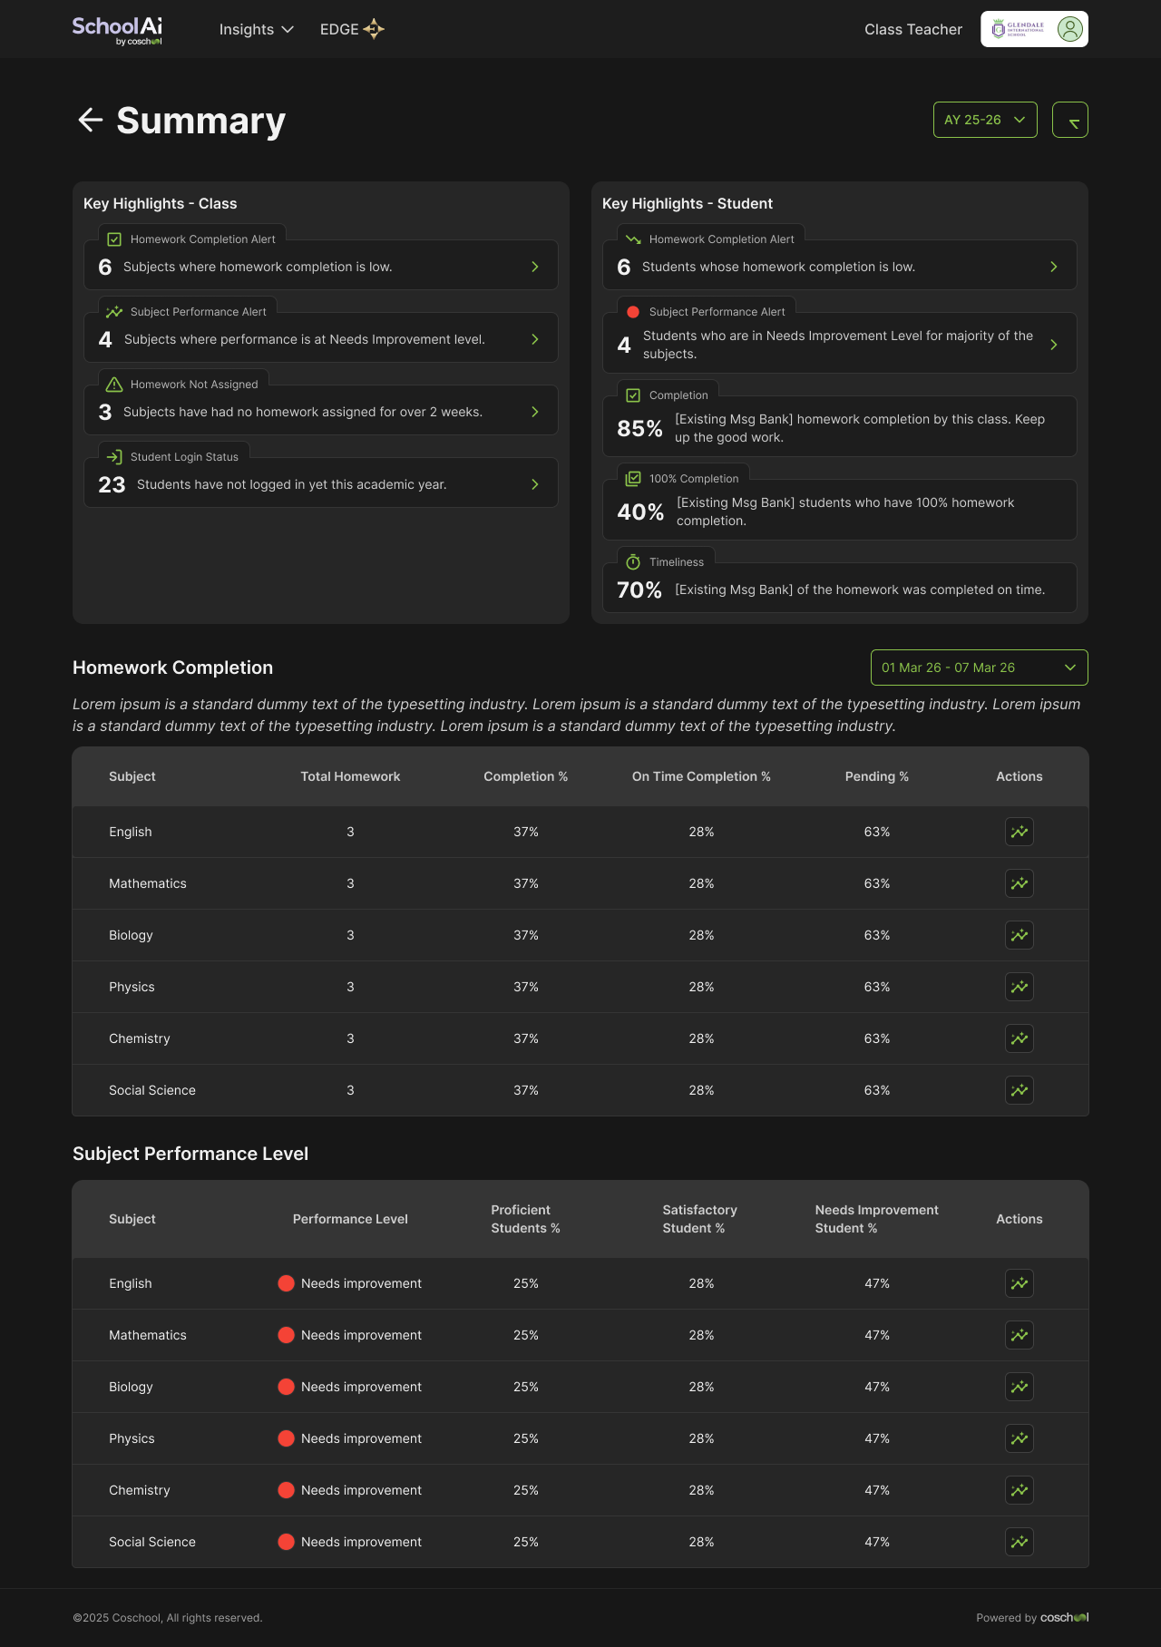This screenshot has width=1161, height=1647.
Task: Click the Needs Improvement Student % column header
Action: pyautogui.click(x=876, y=1219)
